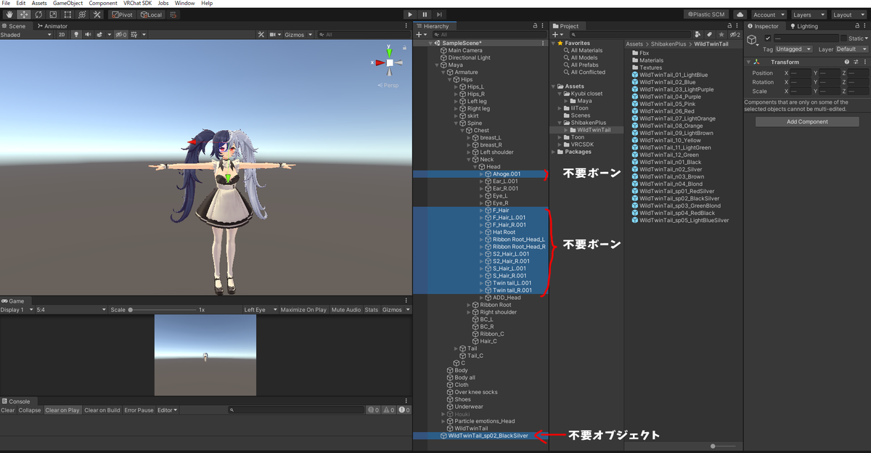Select the Rect transform tool
The height and width of the screenshot is (453, 871).
[x=68, y=15]
